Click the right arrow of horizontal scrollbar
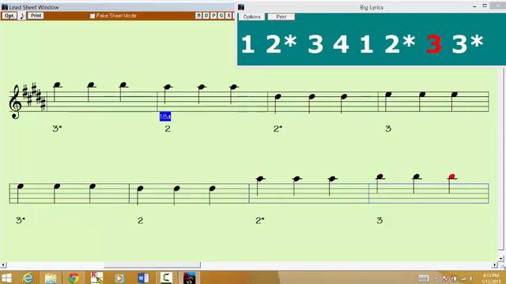The image size is (506, 284). (x=495, y=265)
